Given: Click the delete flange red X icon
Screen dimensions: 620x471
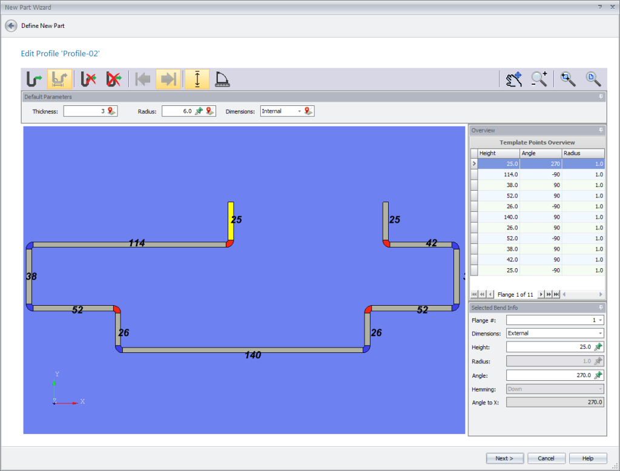Looking at the screenshot, I should click(89, 79).
